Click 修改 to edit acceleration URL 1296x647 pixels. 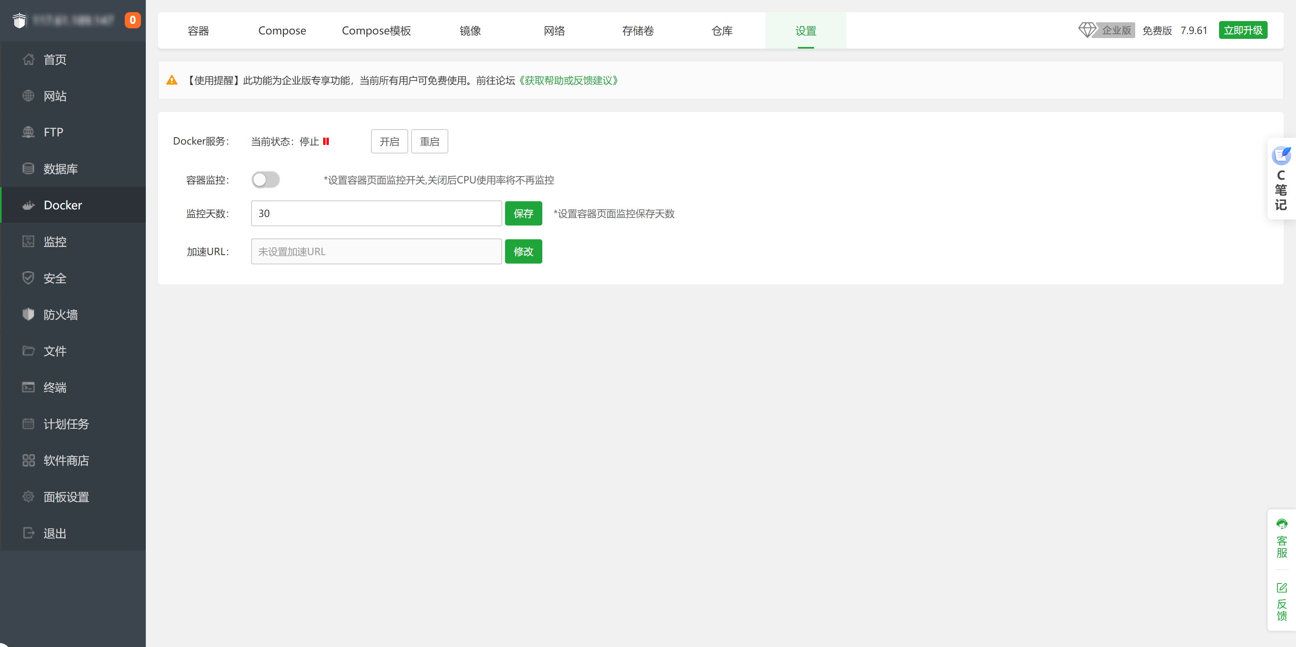(x=523, y=251)
